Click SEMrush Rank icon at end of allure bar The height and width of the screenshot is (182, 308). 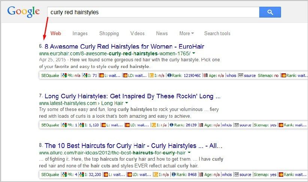tap(281, 175)
